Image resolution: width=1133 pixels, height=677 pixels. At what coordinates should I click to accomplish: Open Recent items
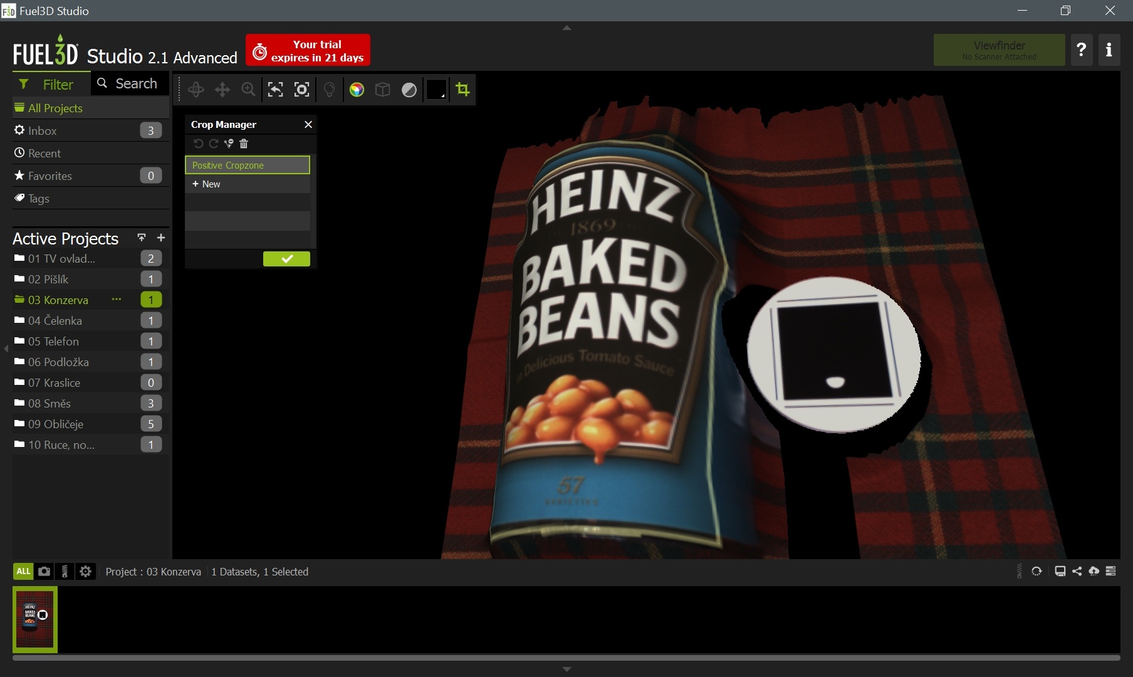91,153
